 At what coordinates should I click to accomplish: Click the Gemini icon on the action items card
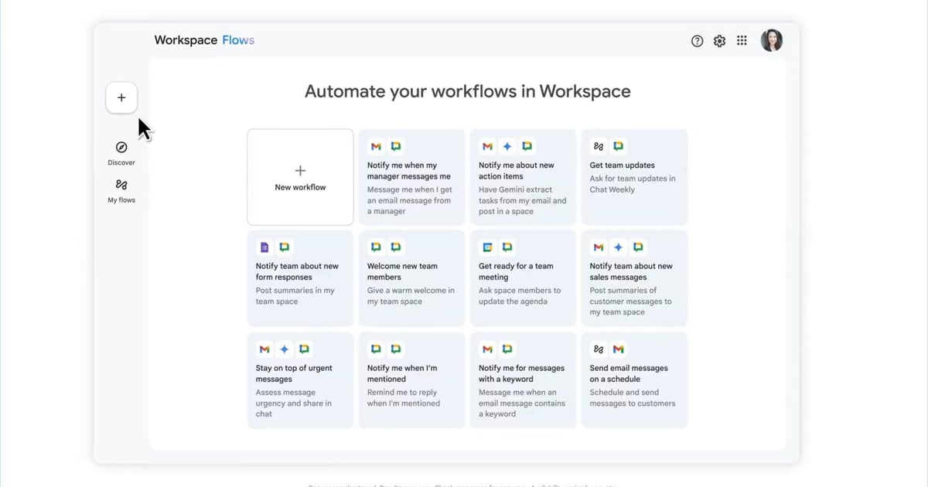tap(507, 145)
